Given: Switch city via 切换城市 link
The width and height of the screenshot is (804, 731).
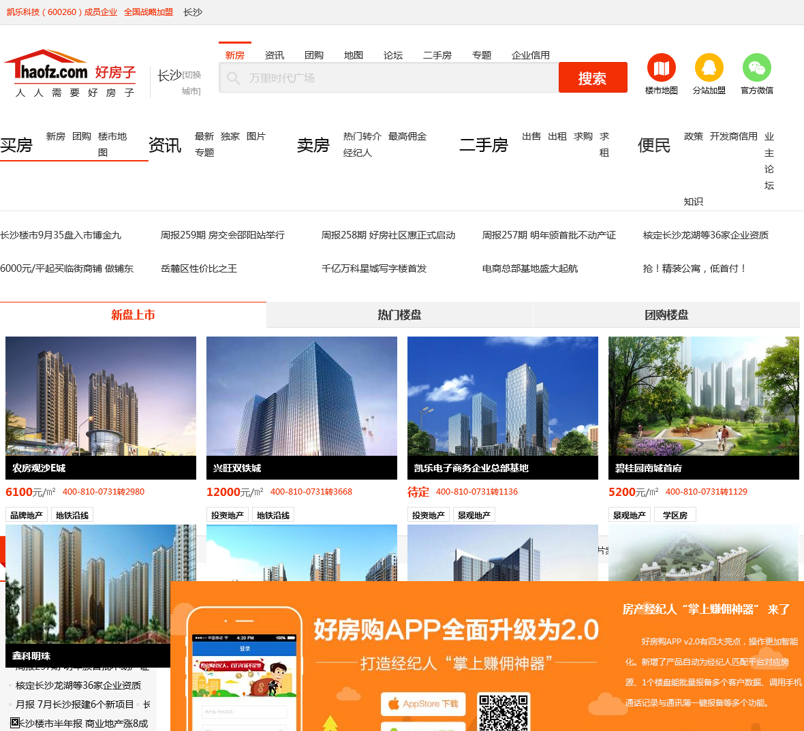Looking at the screenshot, I should pos(191,82).
